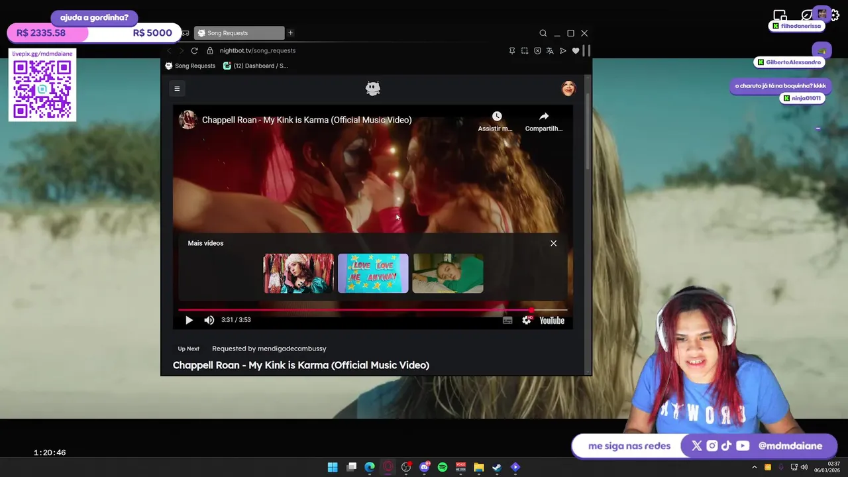848x477 pixels.
Task: Click the Chappell Roan channel avatar
Action: (x=188, y=120)
